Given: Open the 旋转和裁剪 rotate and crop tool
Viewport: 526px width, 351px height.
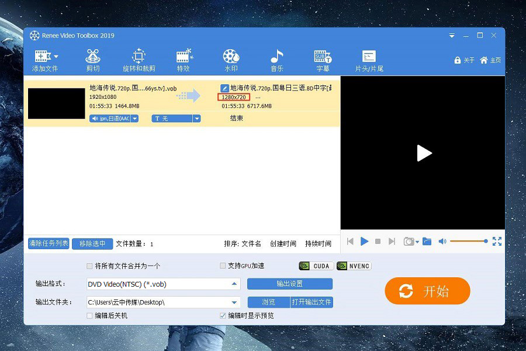Looking at the screenshot, I should [139, 60].
